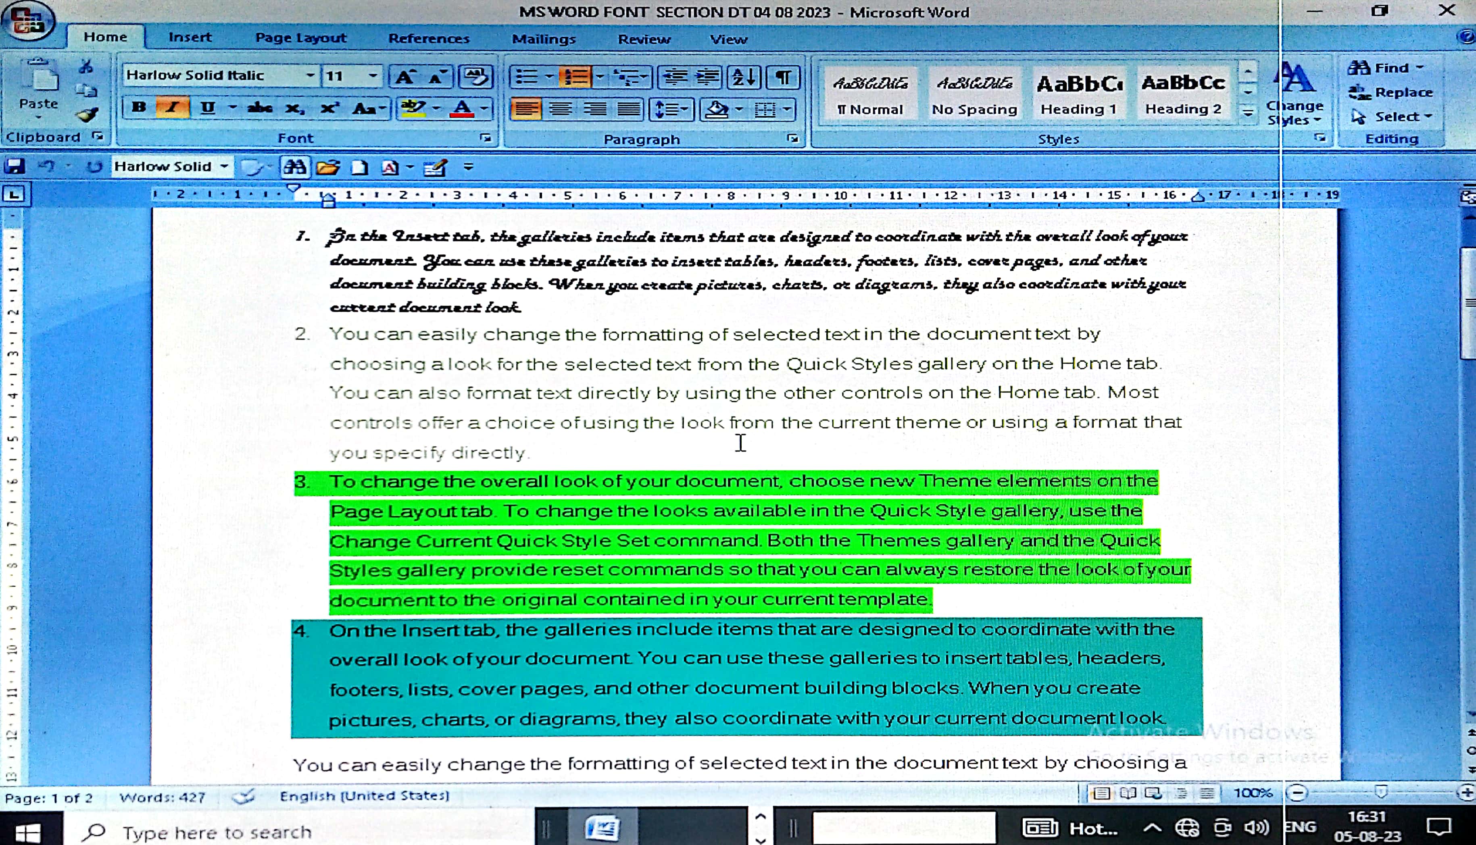Toggle Bold formatting
This screenshot has width=1476, height=845.
[x=139, y=108]
